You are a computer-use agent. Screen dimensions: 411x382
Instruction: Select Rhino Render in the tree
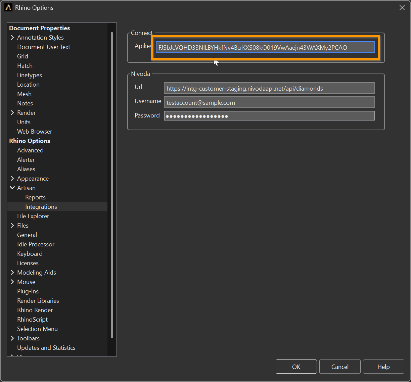[x=35, y=310]
